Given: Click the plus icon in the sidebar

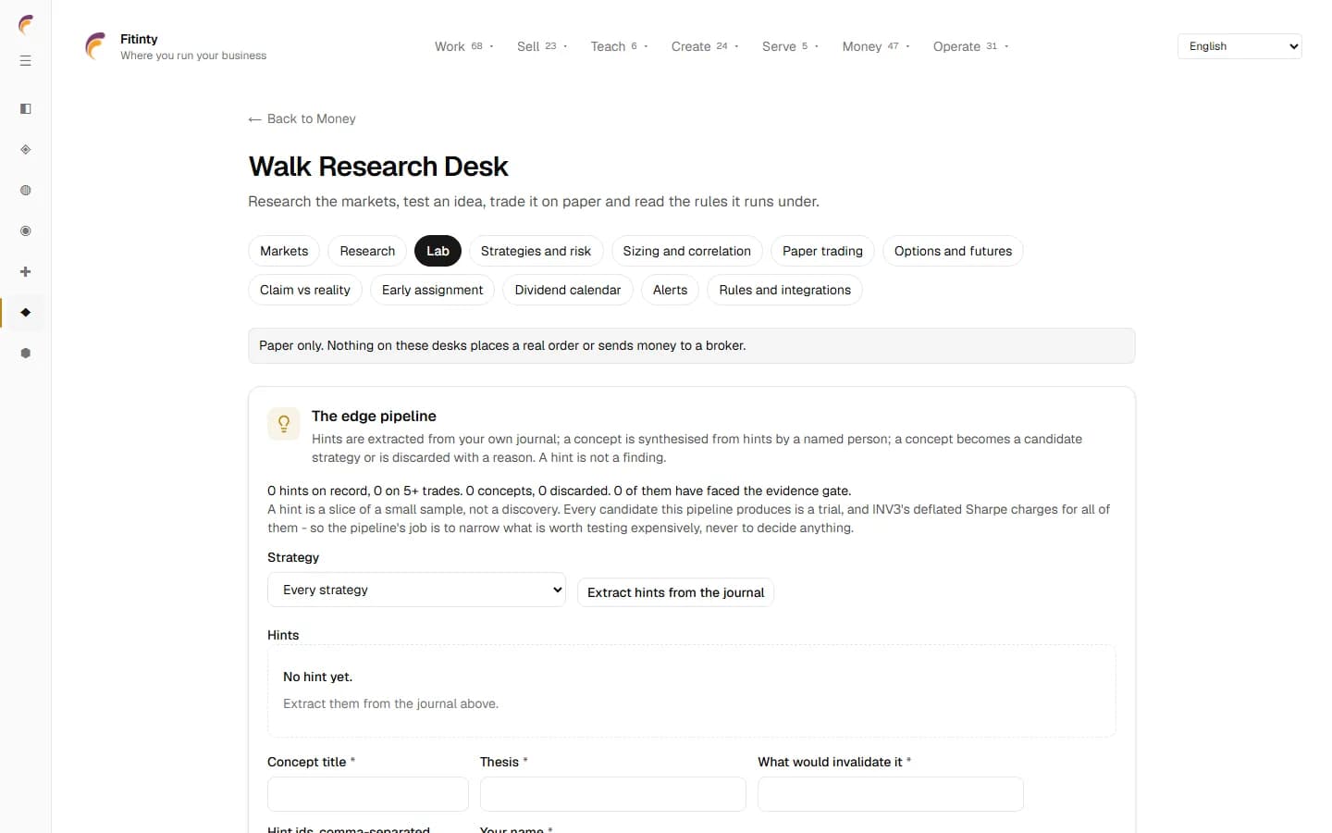Looking at the screenshot, I should click(x=26, y=272).
